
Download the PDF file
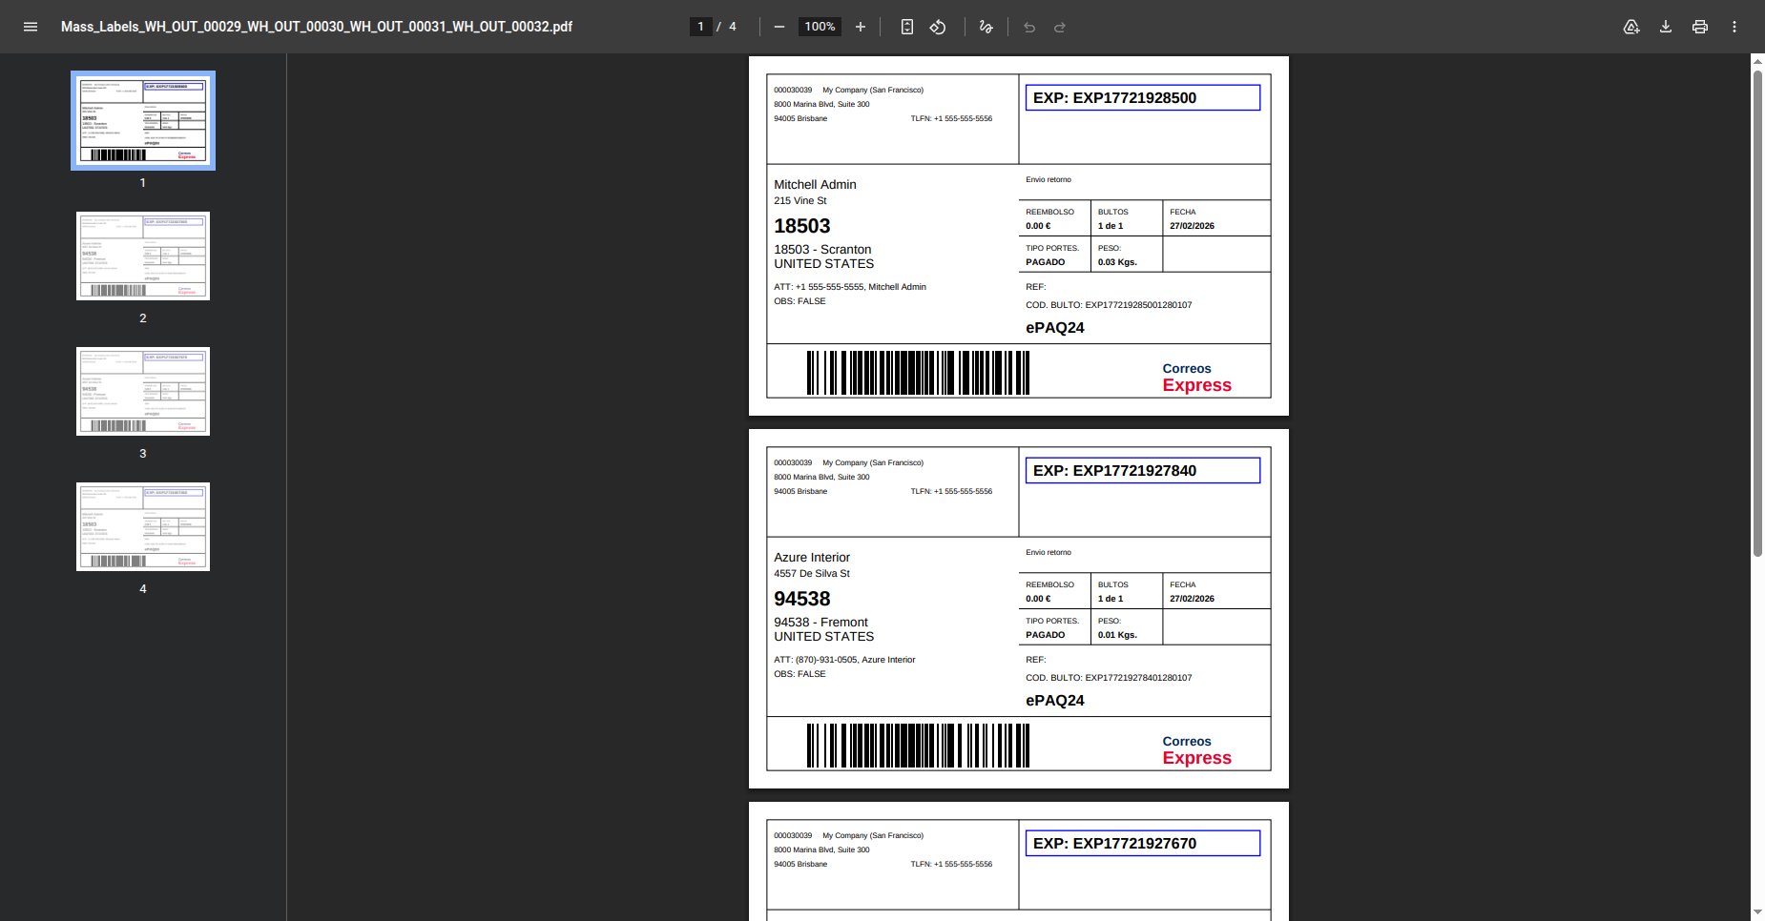[x=1666, y=27]
